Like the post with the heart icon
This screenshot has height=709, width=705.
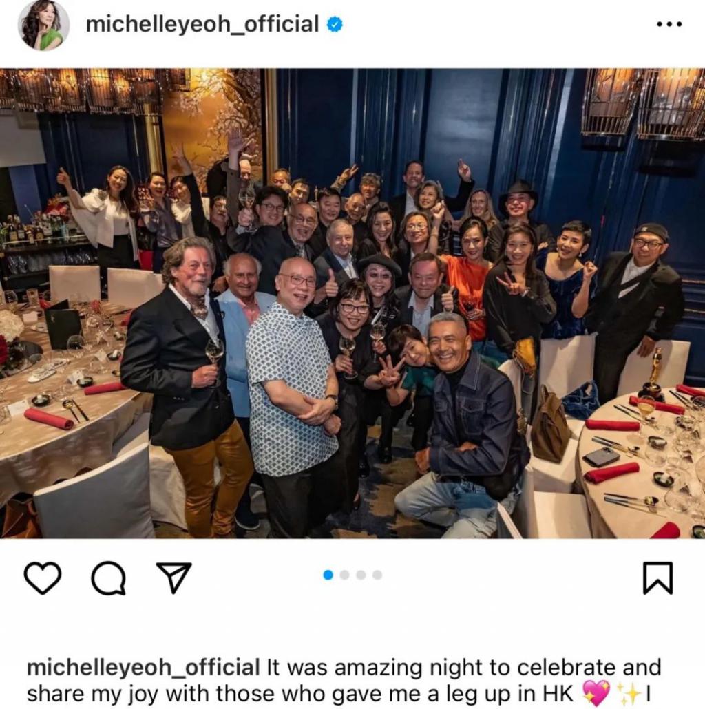click(x=43, y=578)
